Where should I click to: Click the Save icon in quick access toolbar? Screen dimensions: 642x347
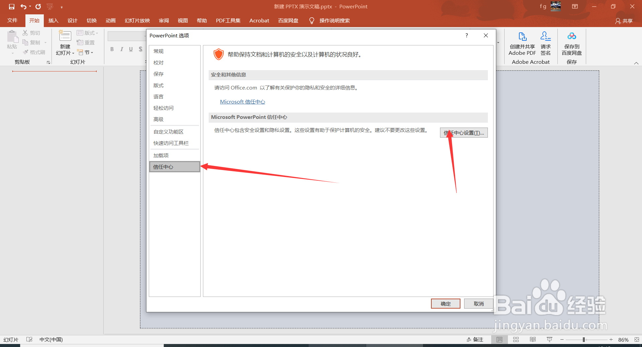12,7
